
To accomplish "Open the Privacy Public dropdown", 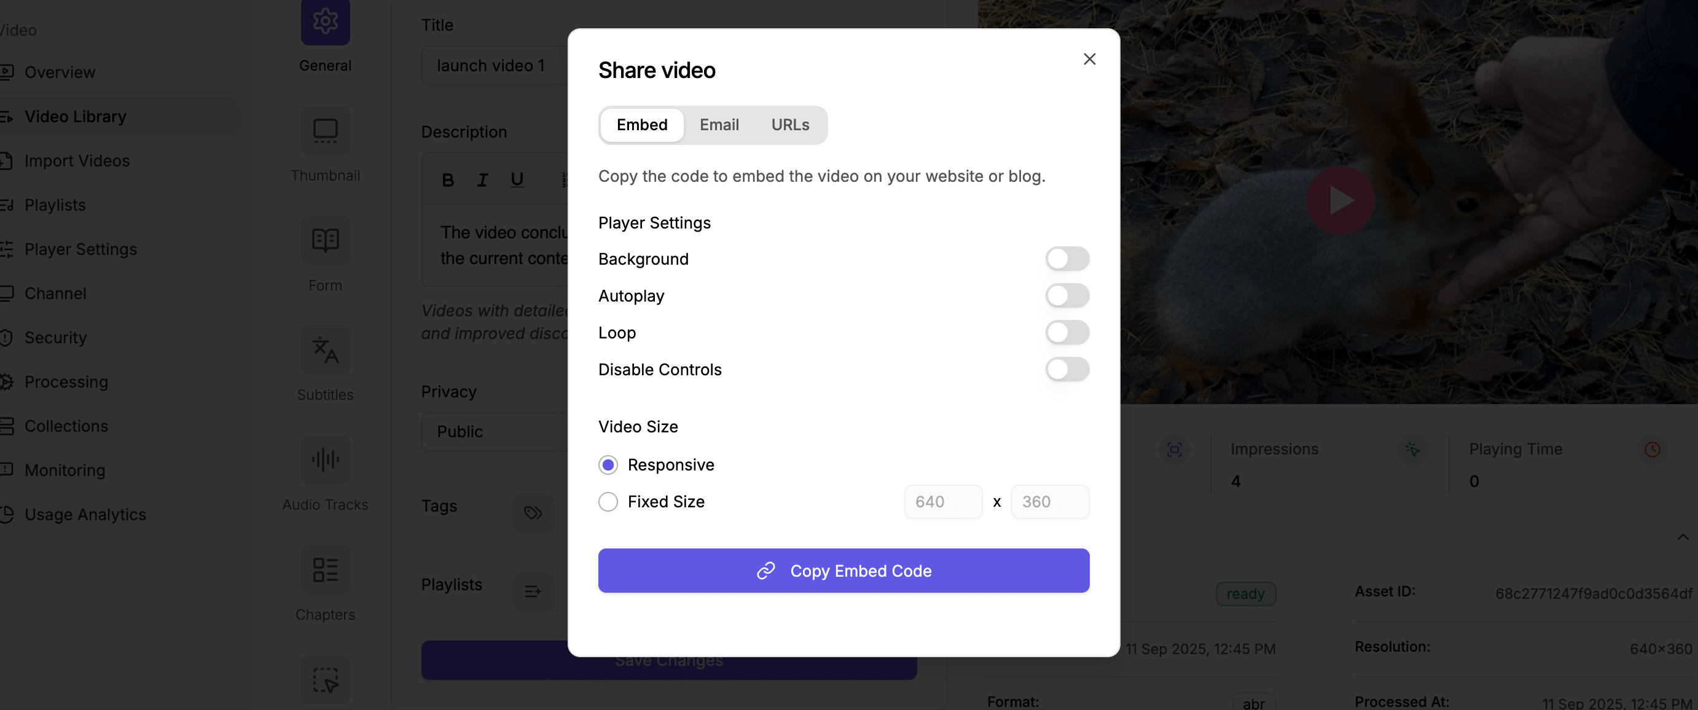I will click(495, 432).
